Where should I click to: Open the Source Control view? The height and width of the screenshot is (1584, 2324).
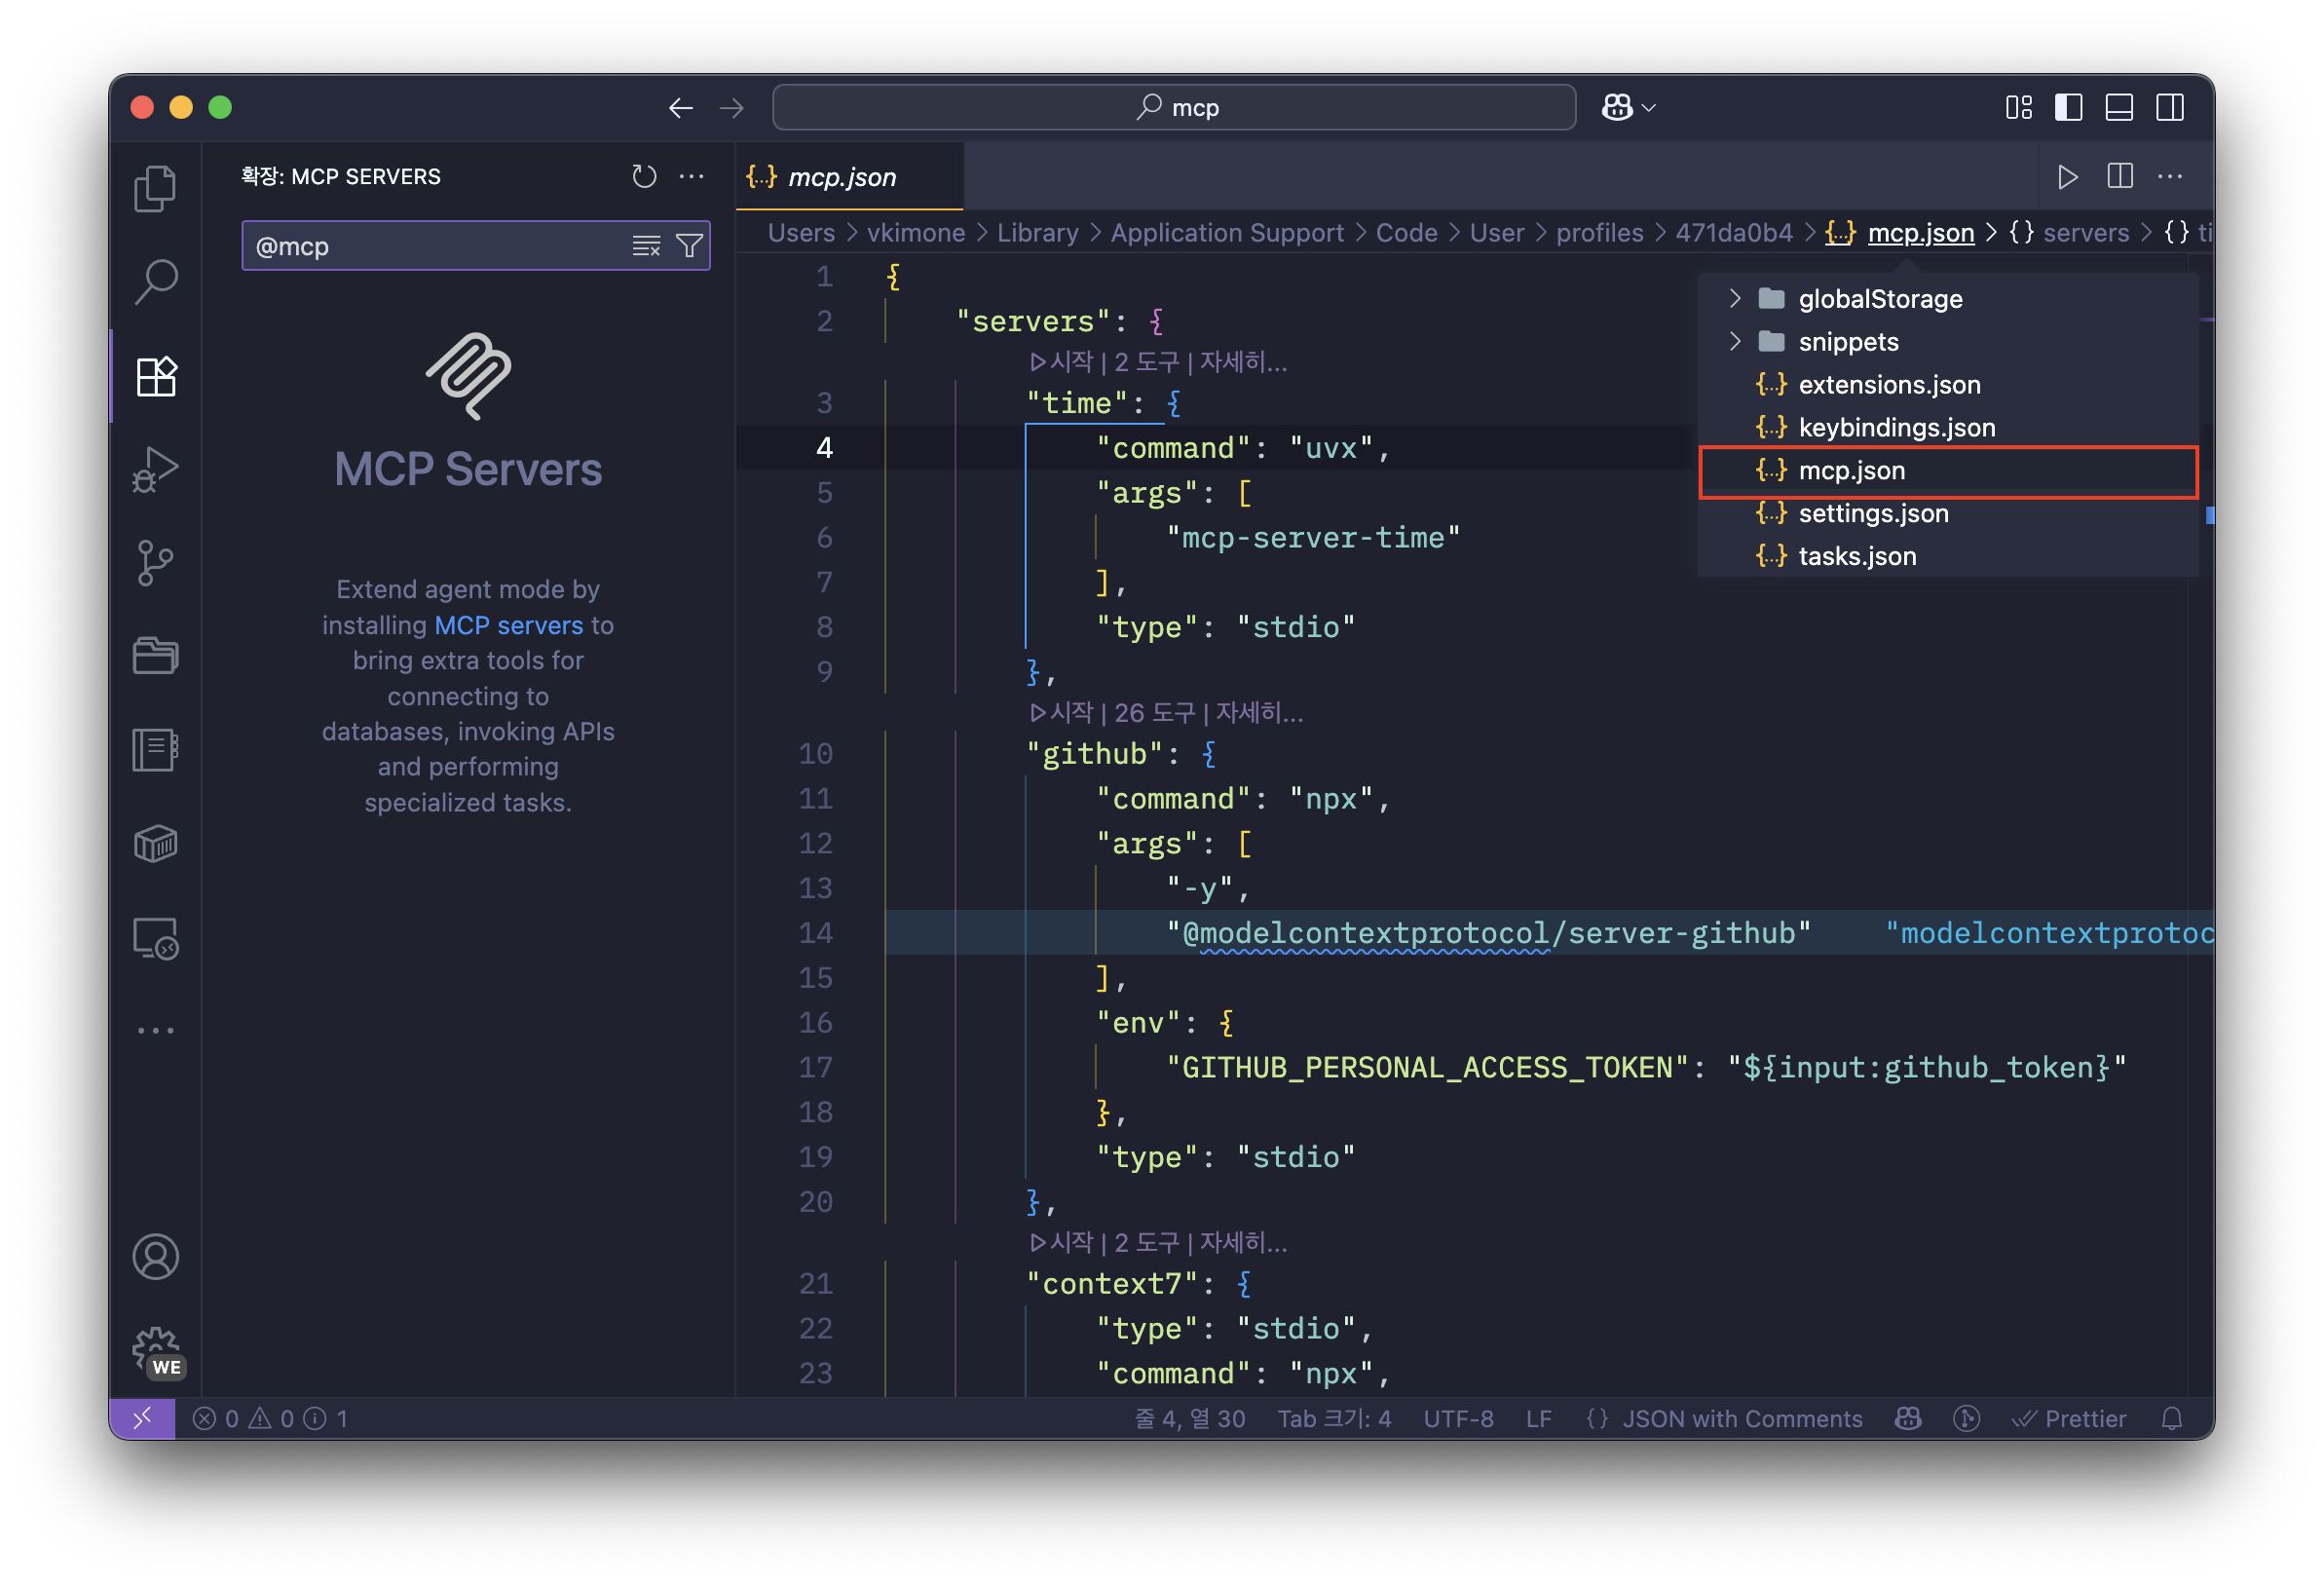156,562
